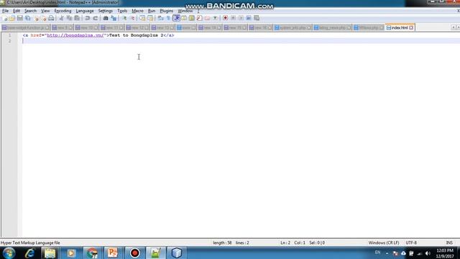Open the Edit menu
The height and width of the screenshot is (259, 460).
click(x=17, y=11)
